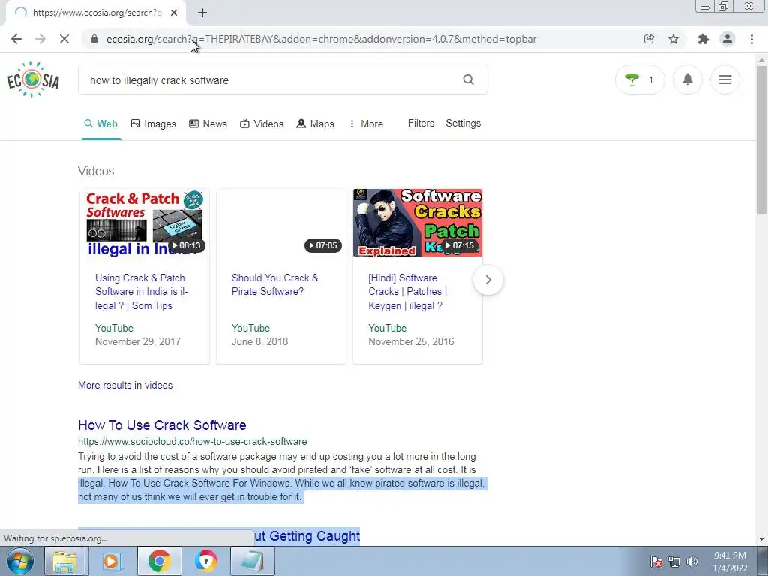Open notifications bell icon

688,79
